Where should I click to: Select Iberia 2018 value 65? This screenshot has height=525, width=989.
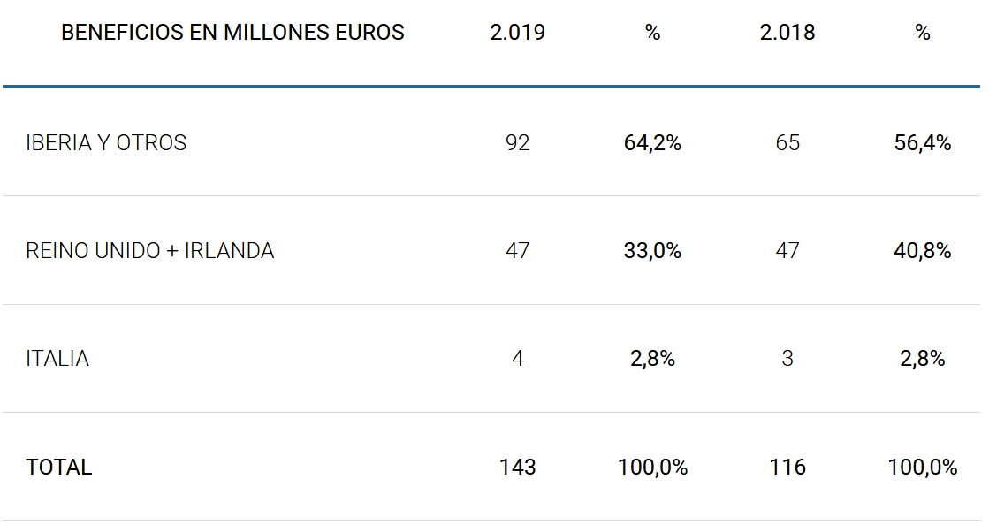coord(787,143)
